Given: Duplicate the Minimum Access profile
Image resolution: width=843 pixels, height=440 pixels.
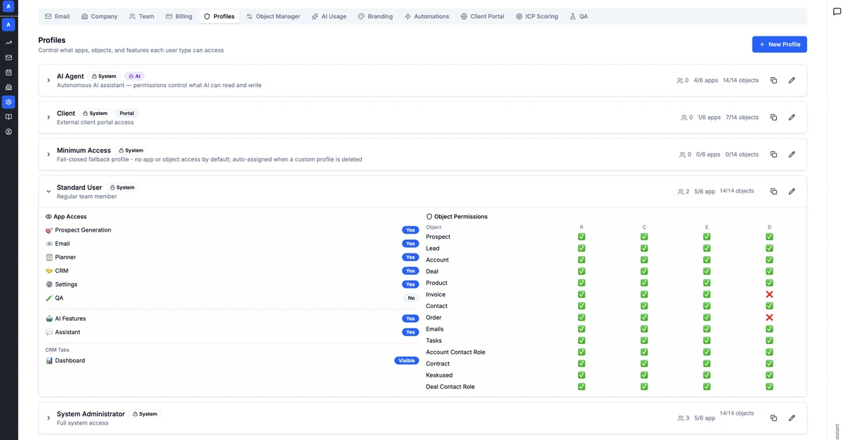Looking at the screenshot, I should (773, 154).
